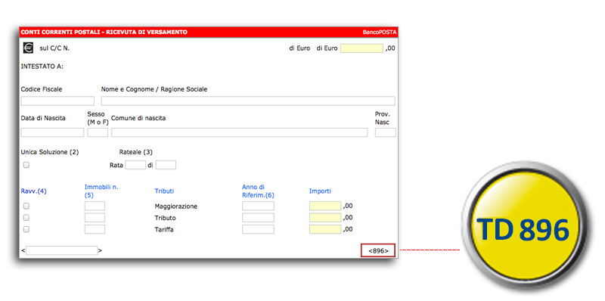The image size is (605, 301).
Task: Click the 'sul C/C N.' label
Action: pyautogui.click(x=54, y=48)
